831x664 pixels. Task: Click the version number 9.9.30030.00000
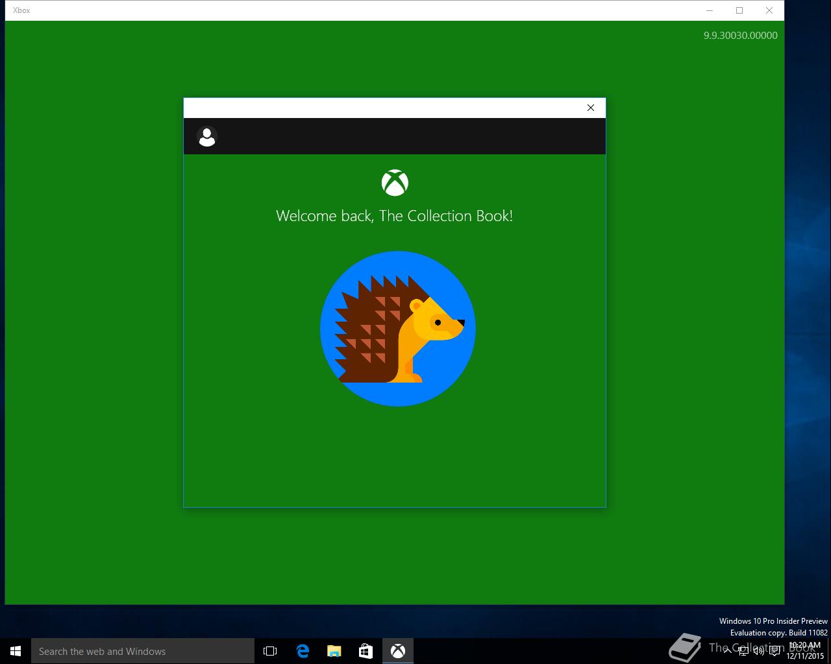(x=741, y=36)
